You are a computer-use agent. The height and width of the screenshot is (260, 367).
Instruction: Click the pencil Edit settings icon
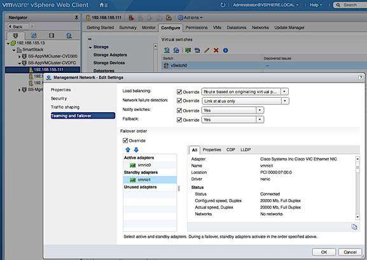[207, 50]
